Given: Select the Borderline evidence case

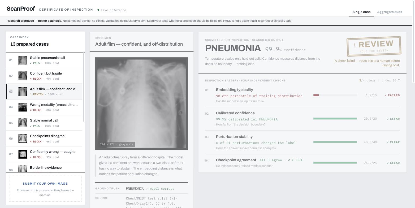Looking at the screenshot, I should (44, 168).
